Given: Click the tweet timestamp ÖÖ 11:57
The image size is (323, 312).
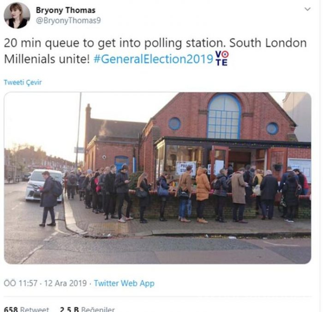Looking at the screenshot, I should 21,283.
